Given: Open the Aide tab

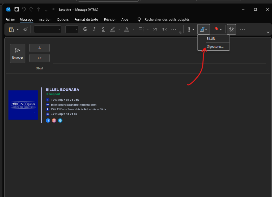Looking at the screenshot, I should 125,20.
